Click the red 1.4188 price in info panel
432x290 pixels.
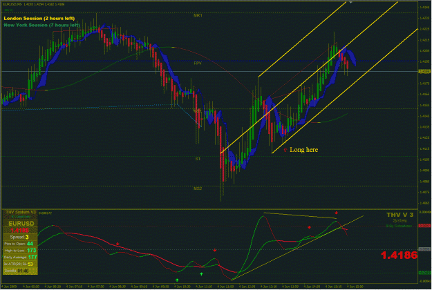coord(19,231)
